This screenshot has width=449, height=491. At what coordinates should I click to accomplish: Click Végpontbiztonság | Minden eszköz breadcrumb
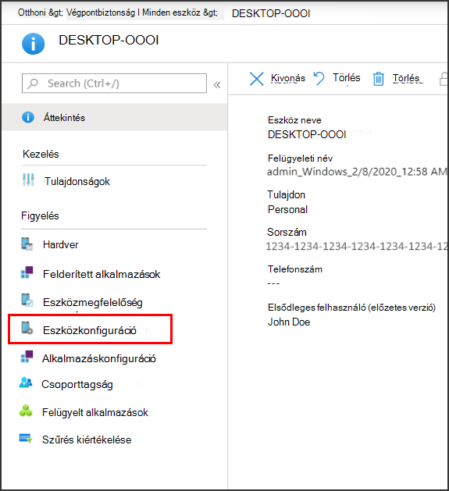134,12
